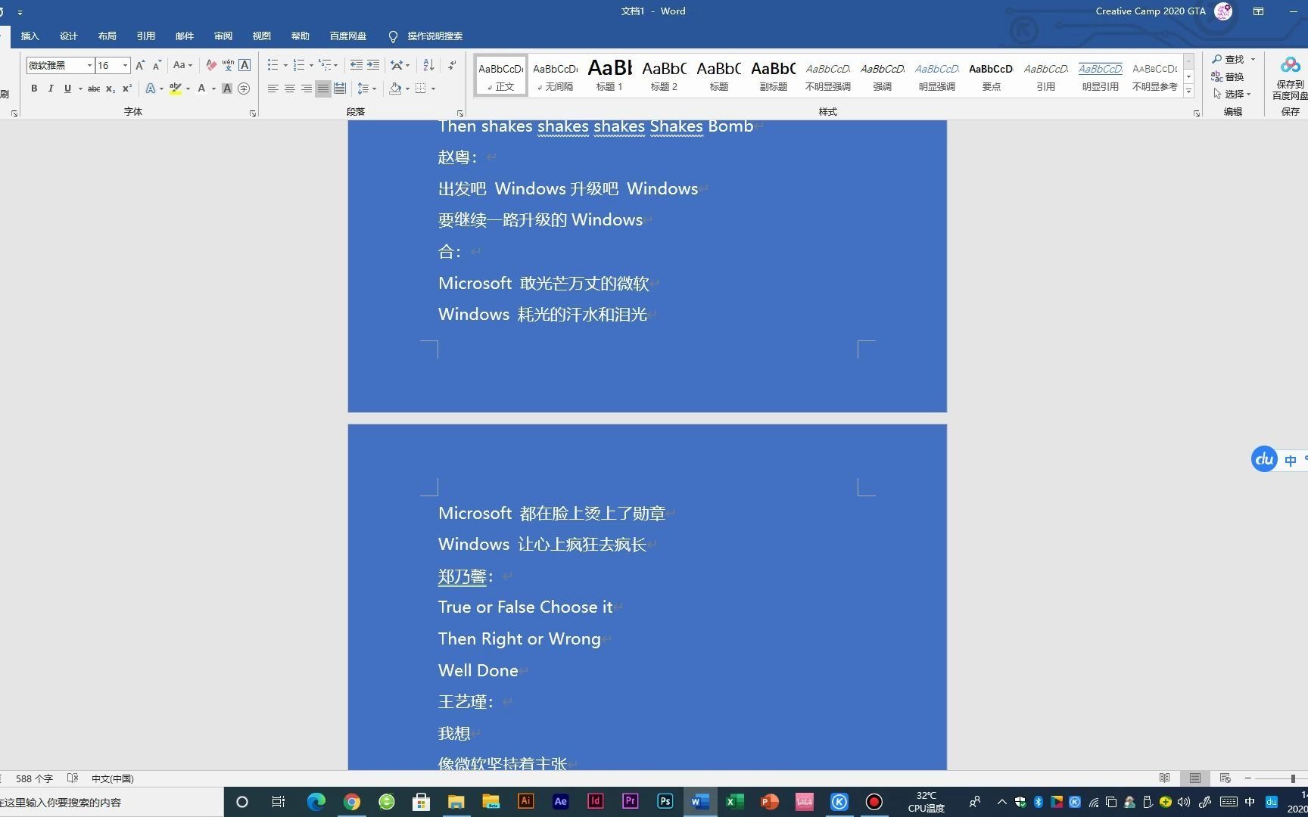Click the floating Baidu 'du' input icon
Screen dimensions: 1308x817
click(x=1264, y=459)
